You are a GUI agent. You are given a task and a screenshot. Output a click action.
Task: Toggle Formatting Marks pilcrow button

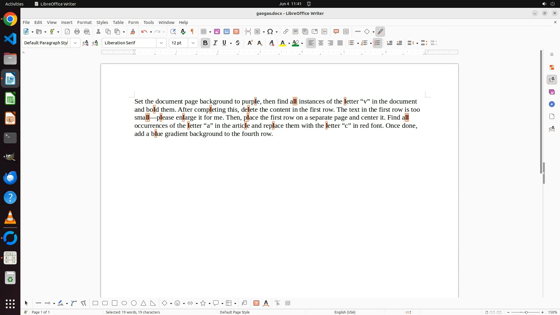pos(192,32)
